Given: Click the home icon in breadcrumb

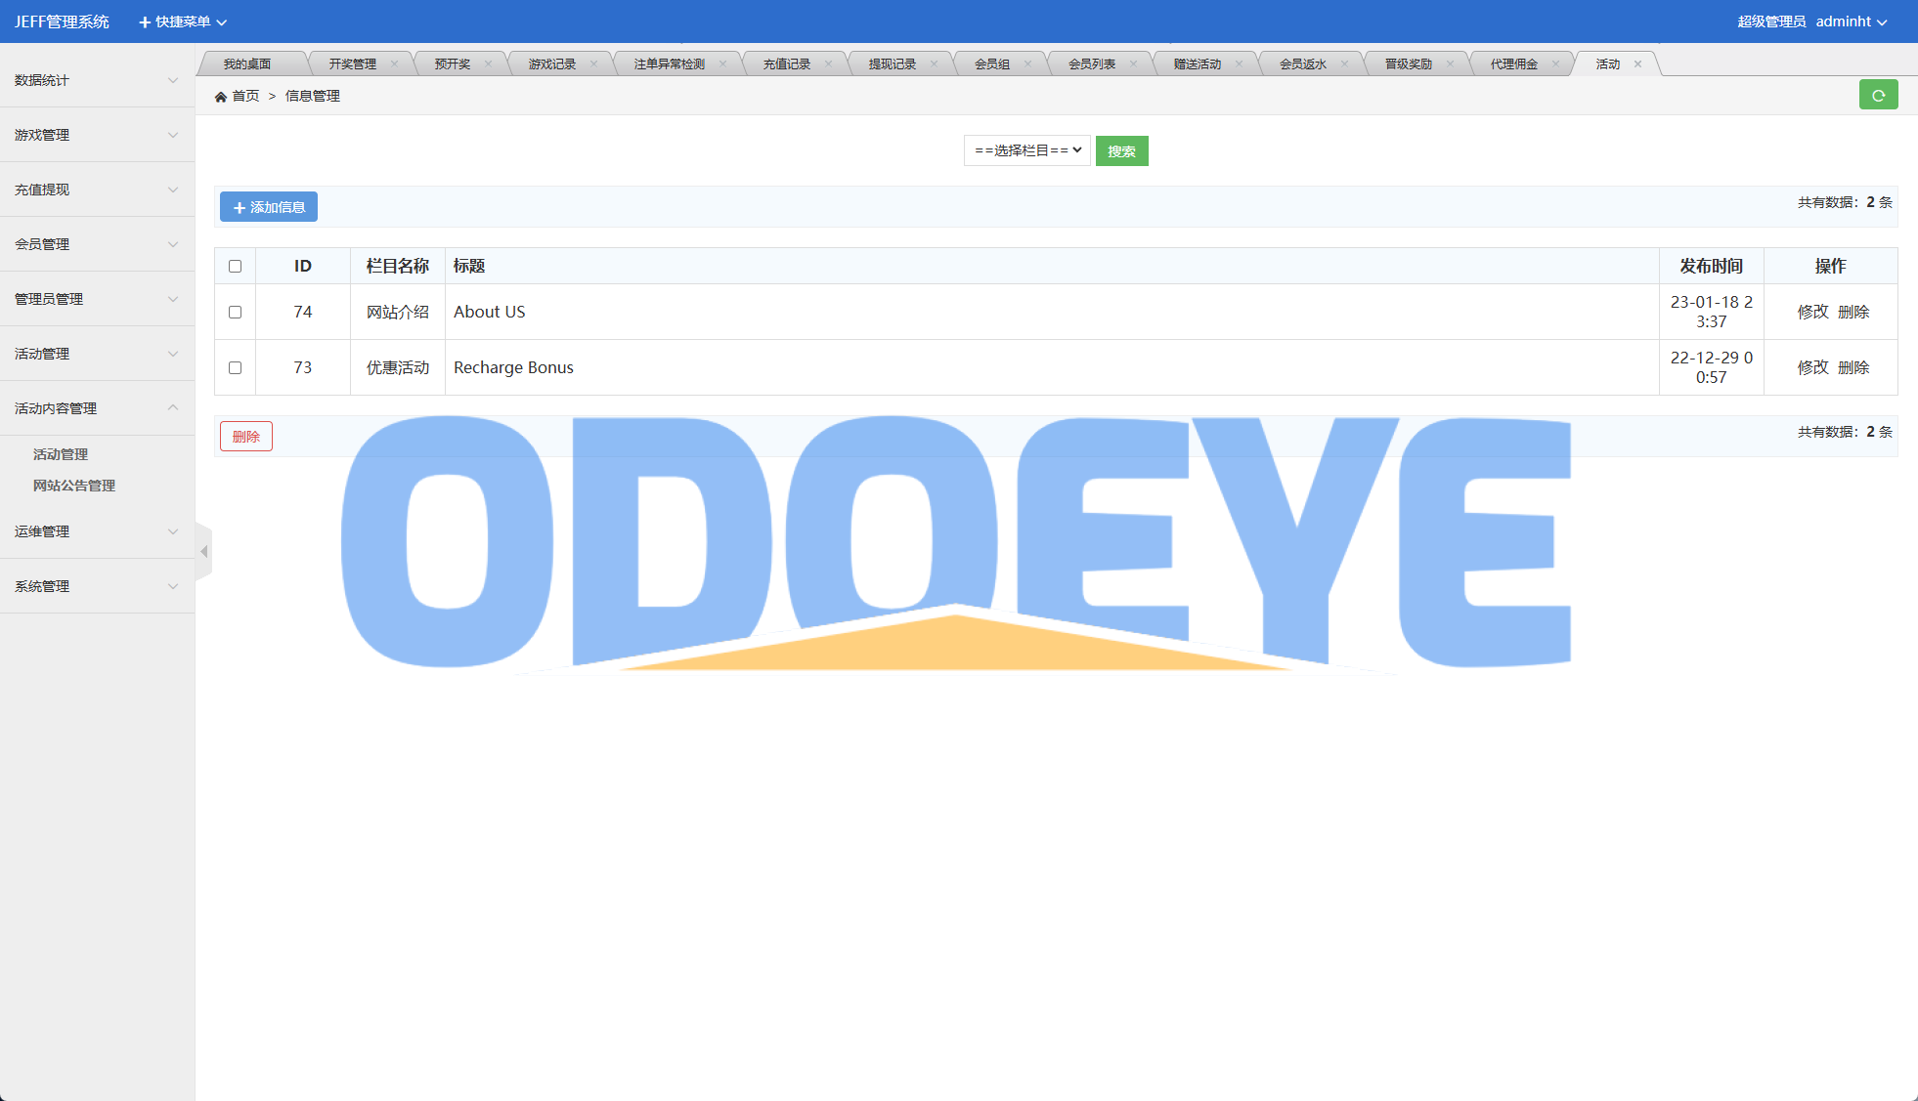Looking at the screenshot, I should (x=221, y=97).
